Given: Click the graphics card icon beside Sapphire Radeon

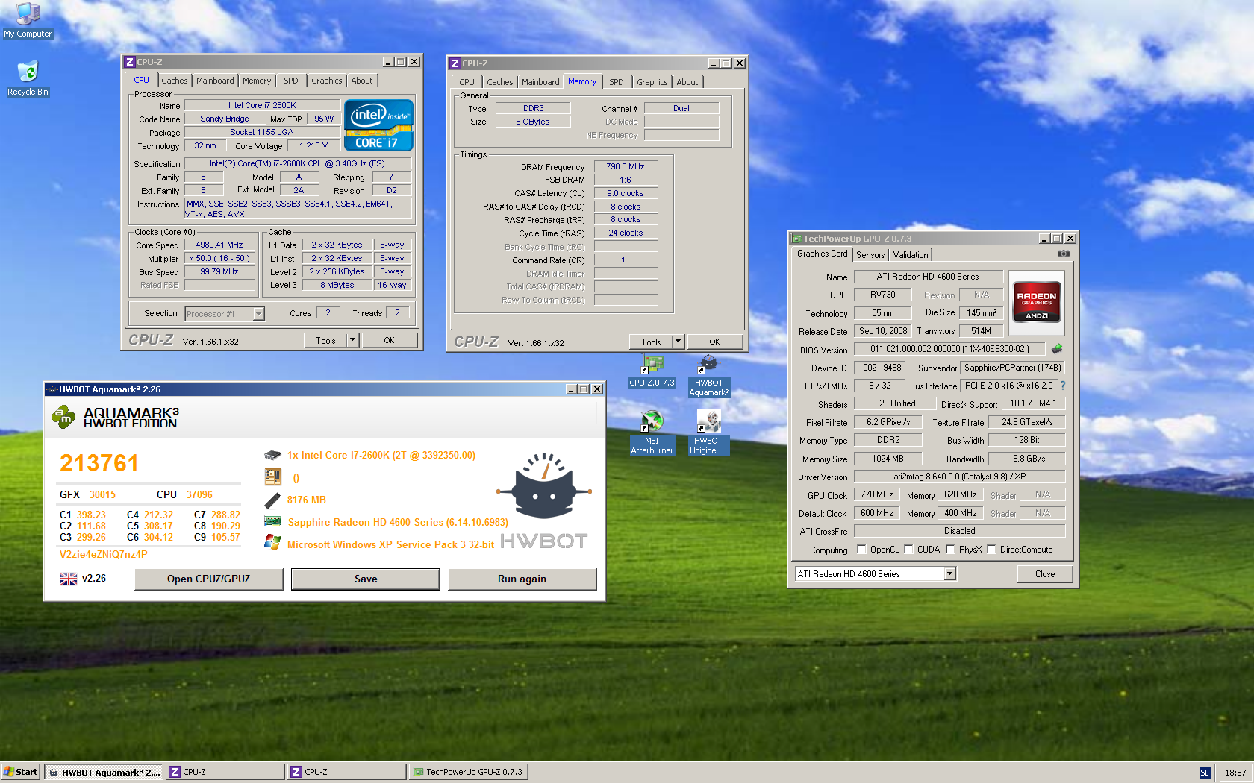Looking at the screenshot, I should pyautogui.click(x=272, y=521).
